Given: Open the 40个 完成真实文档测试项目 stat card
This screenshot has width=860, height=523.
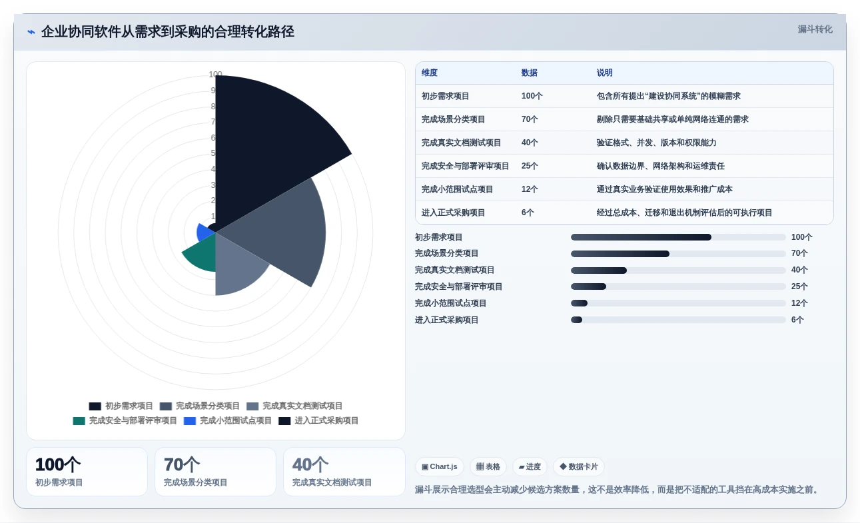Looking at the screenshot, I should 344,472.
